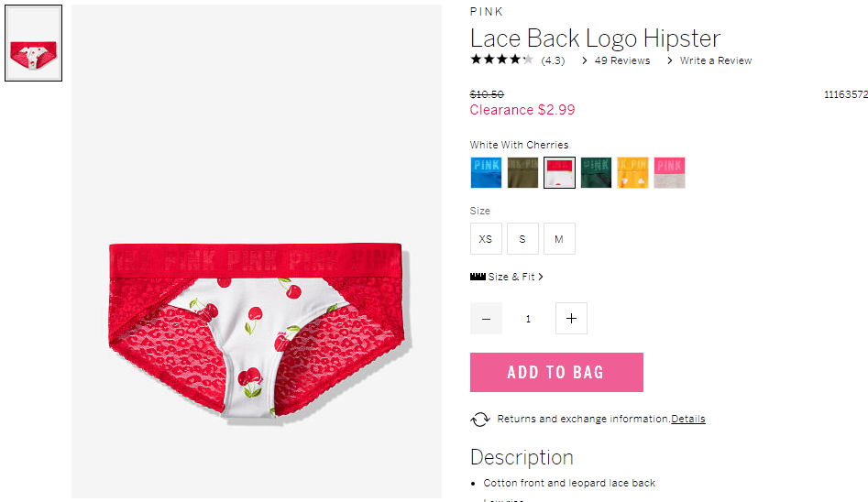Decrease quantity with the minus button
Viewport: 868px width, 502px height.
pyautogui.click(x=486, y=318)
